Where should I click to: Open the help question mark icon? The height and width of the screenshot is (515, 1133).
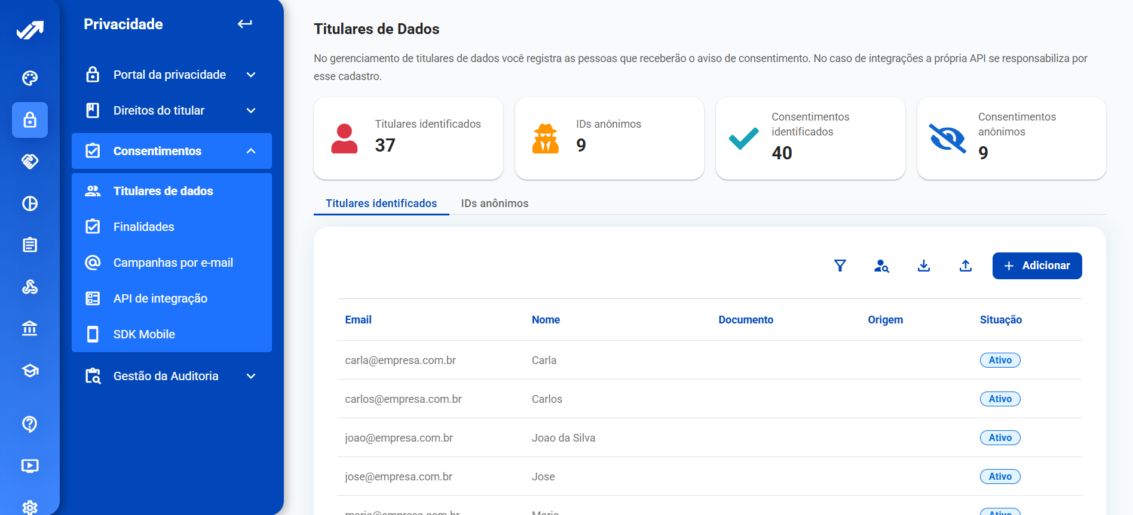coord(30,424)
